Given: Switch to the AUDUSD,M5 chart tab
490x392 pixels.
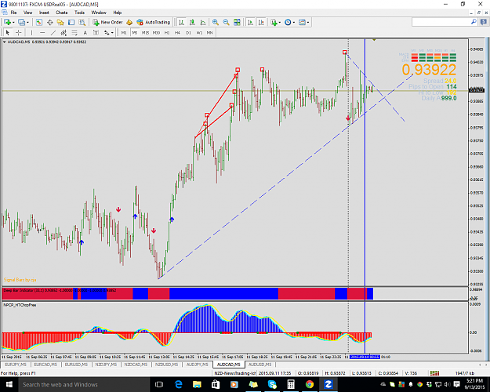Looking at the screenshot, I should 260,365.
